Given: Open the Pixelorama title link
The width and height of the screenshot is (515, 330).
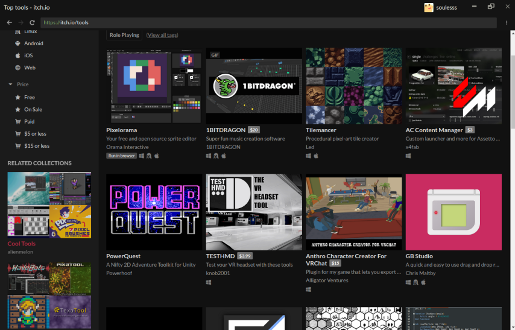Looking at the screenshot, I should click(122, 130).
